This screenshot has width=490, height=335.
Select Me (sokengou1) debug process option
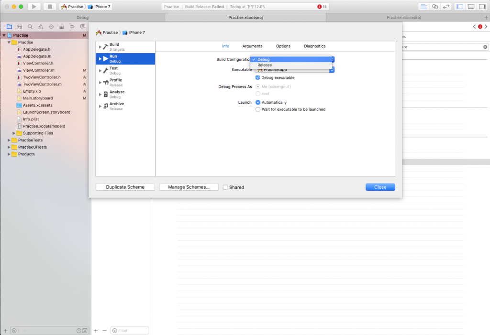coord(258,86)
